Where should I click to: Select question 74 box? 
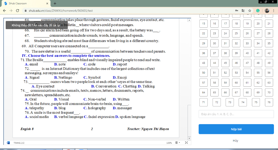tap(243, 102)
